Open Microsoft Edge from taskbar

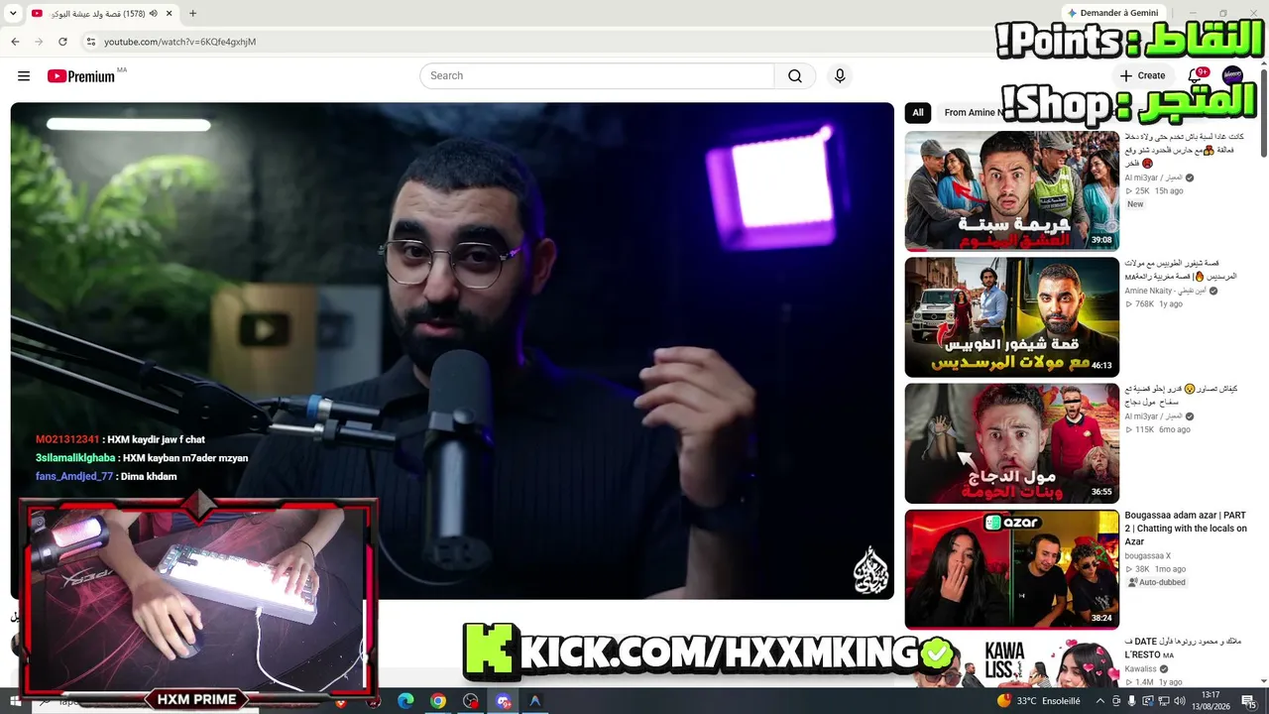click(405, 701)
